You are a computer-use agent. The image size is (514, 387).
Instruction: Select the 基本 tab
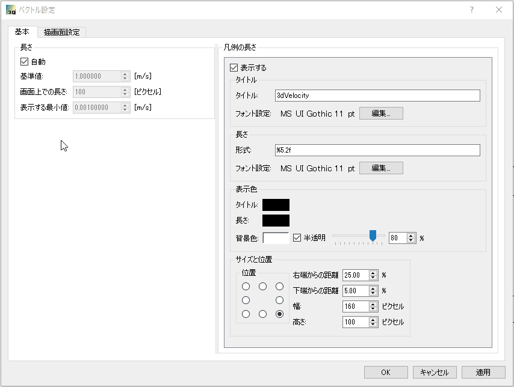click(x=22, y=32)
